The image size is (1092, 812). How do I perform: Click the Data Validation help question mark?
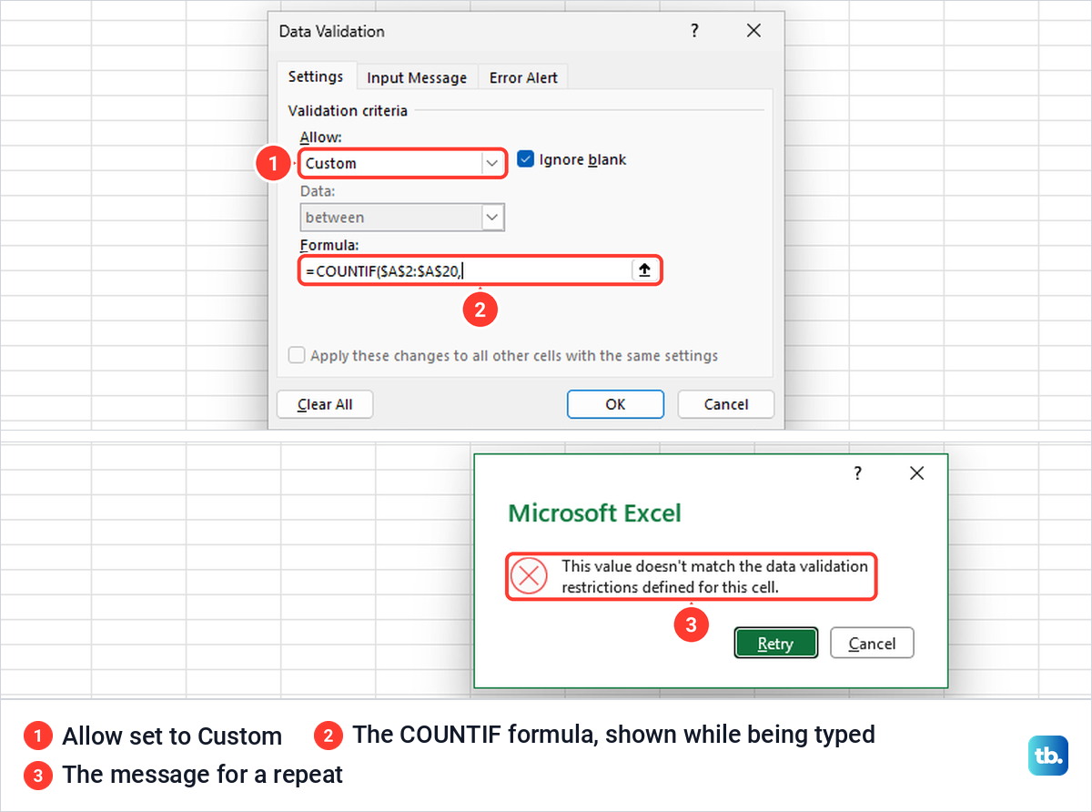pyautogui.click(x=695, y=31)
